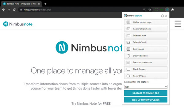184x111 pixels.
Task: Open Nimbus Capture help question mark
Action: 166,16
